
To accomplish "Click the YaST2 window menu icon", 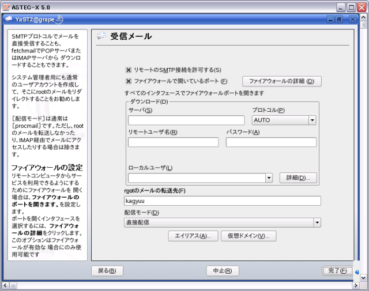I will tap(9, 18).
